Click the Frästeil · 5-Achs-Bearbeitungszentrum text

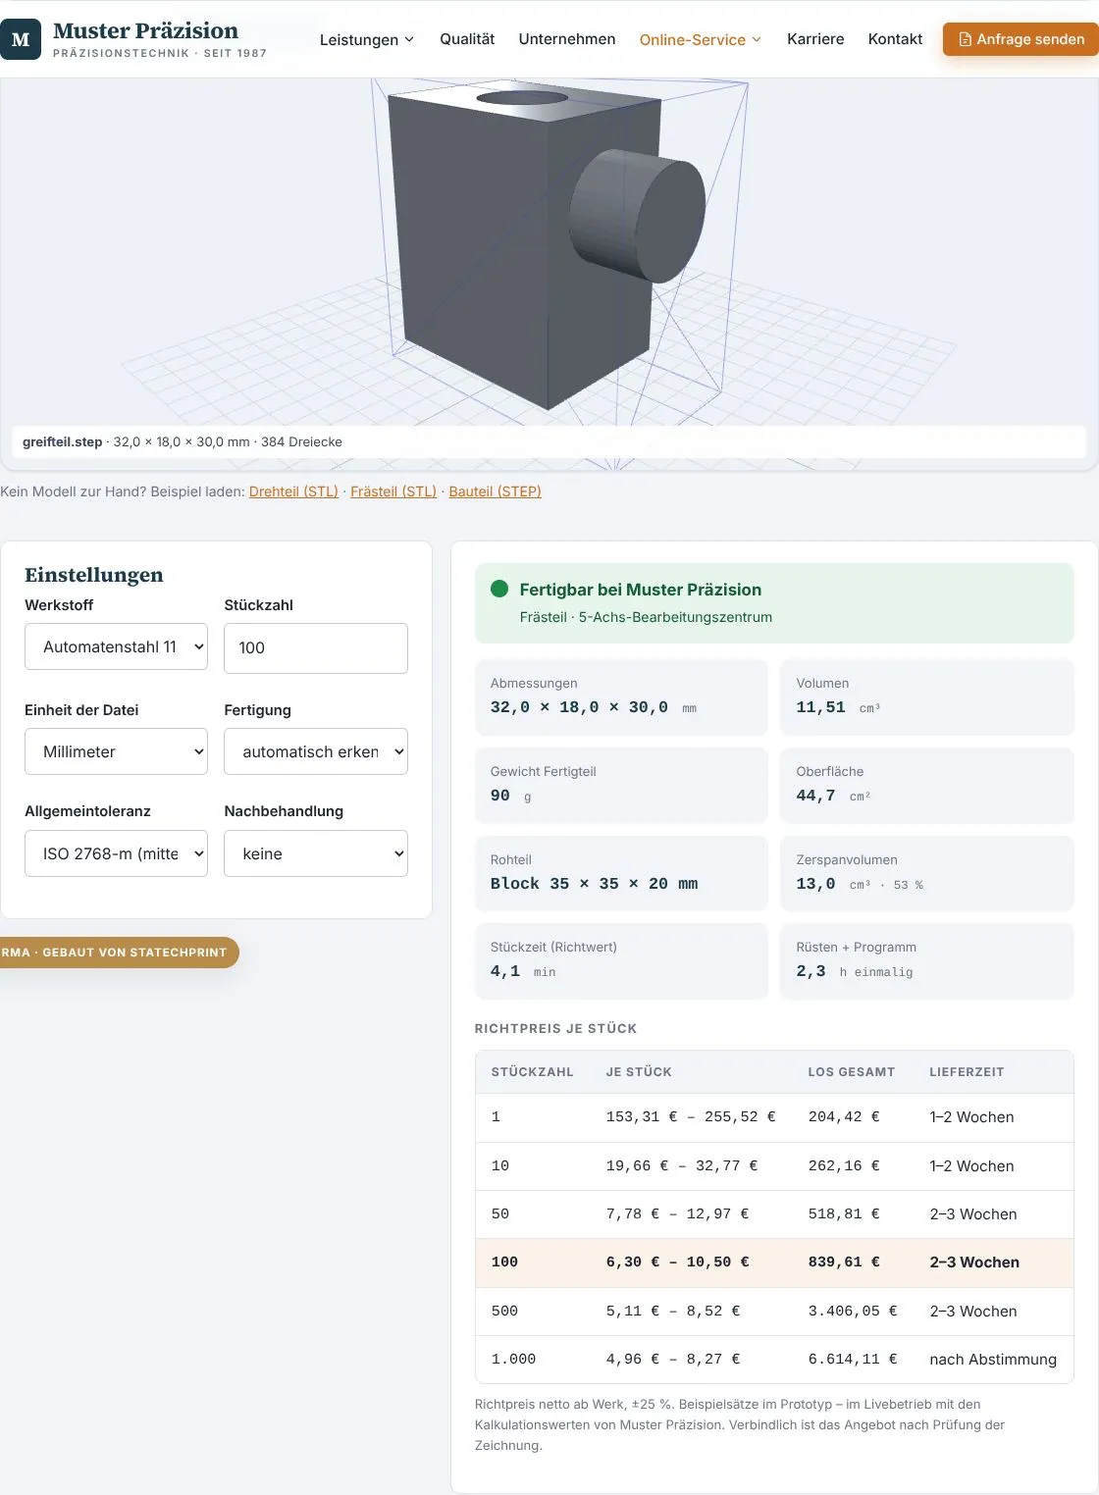[x=646, y=617]
